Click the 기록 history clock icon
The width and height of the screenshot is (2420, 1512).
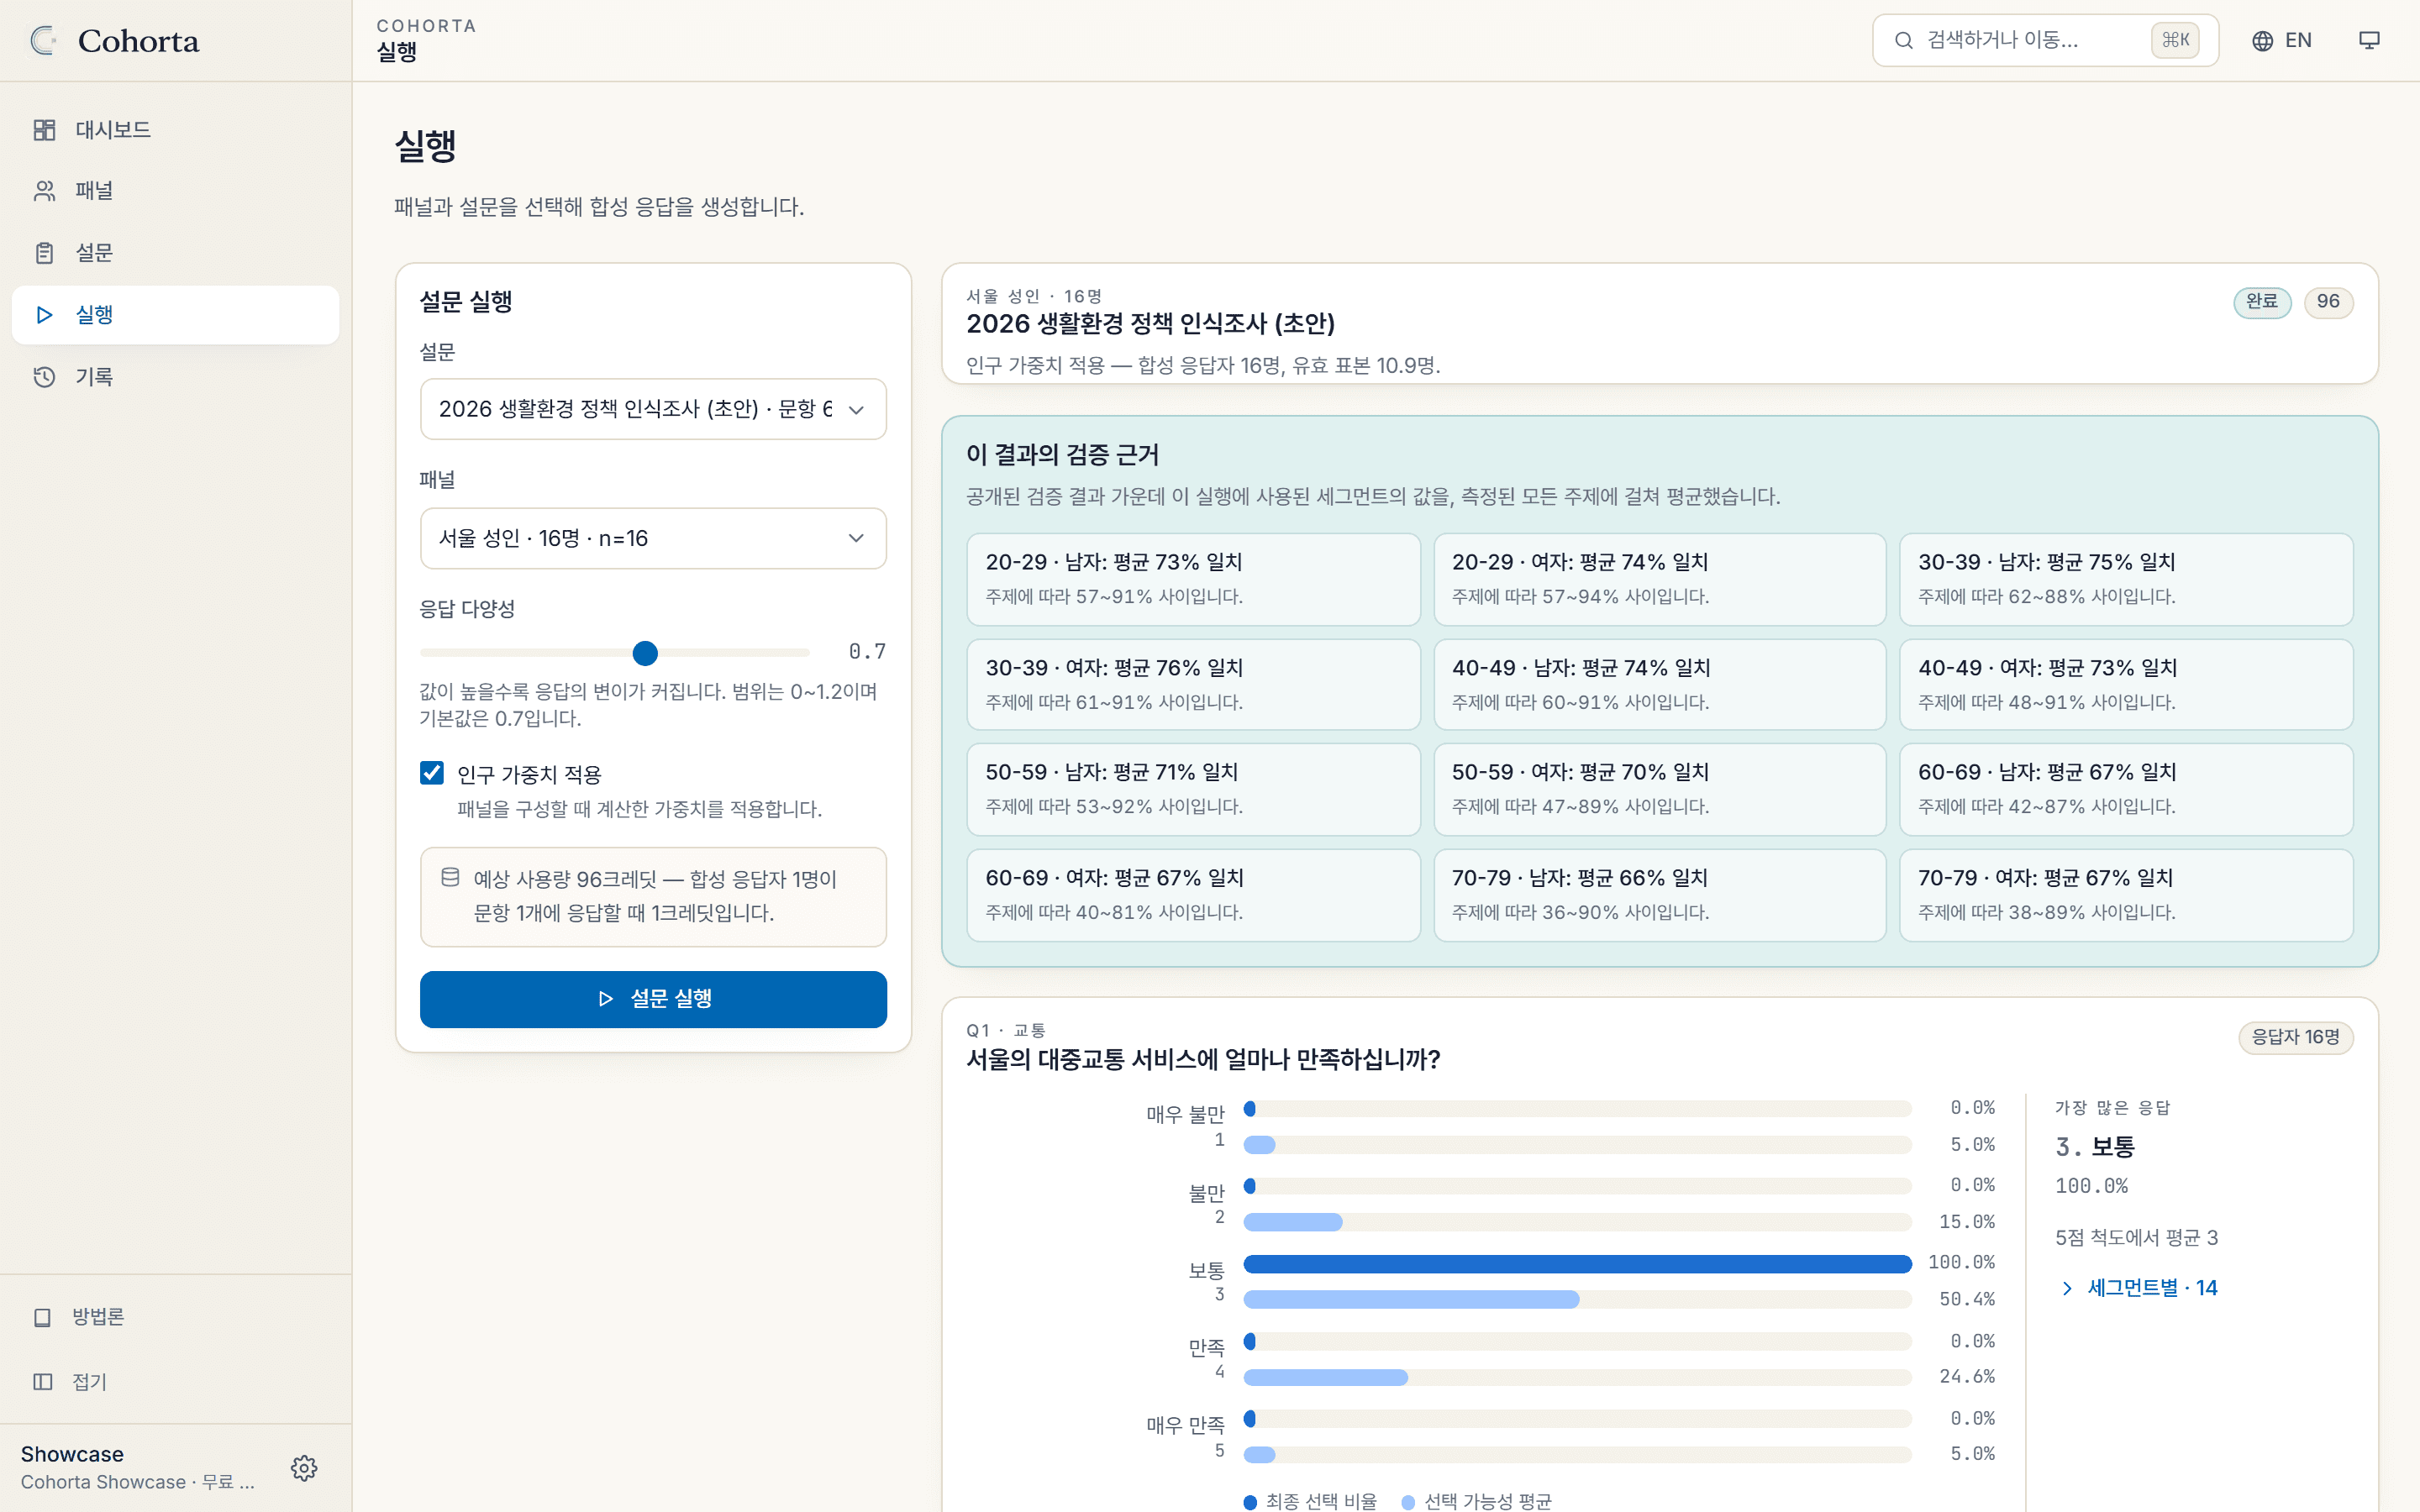(44, 377)
